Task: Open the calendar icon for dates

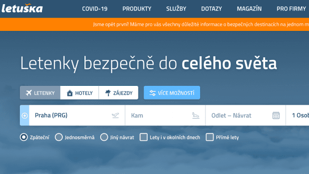Action: tap(276, 115)
